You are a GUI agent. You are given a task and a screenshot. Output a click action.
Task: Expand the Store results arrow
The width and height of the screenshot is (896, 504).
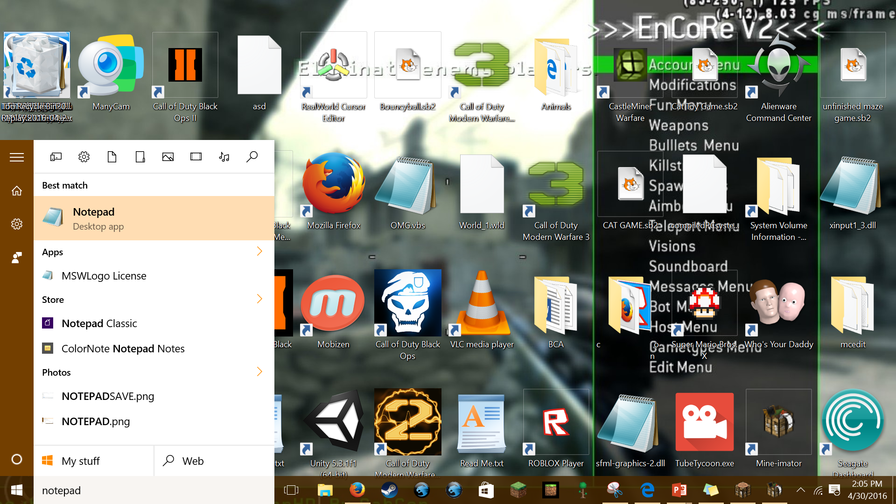pyautogui.click(x=259, y=299)
